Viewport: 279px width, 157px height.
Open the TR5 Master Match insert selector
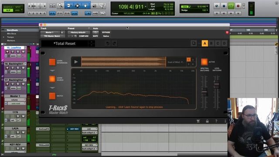[x=53, y=36]
